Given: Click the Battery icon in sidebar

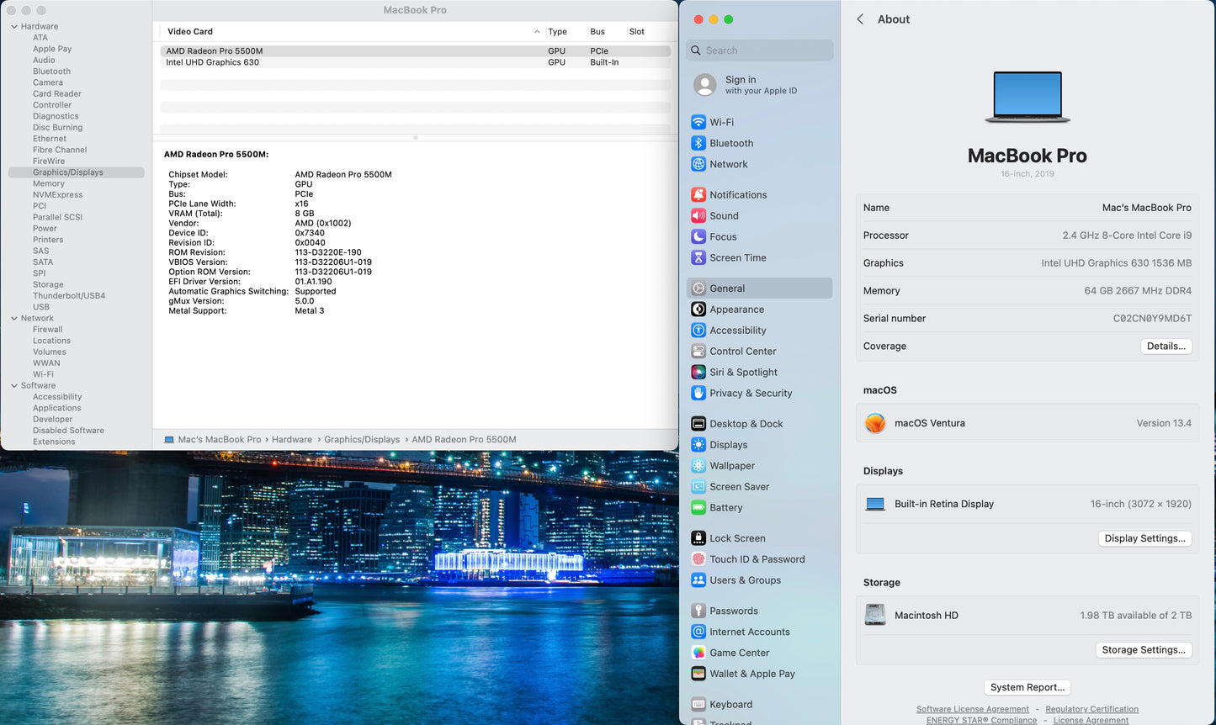Looking at the screenshot, I should 698,507.
